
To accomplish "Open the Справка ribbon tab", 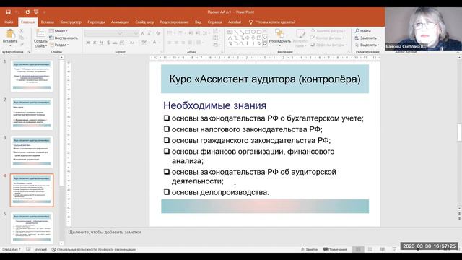I will tap(214, 22).
